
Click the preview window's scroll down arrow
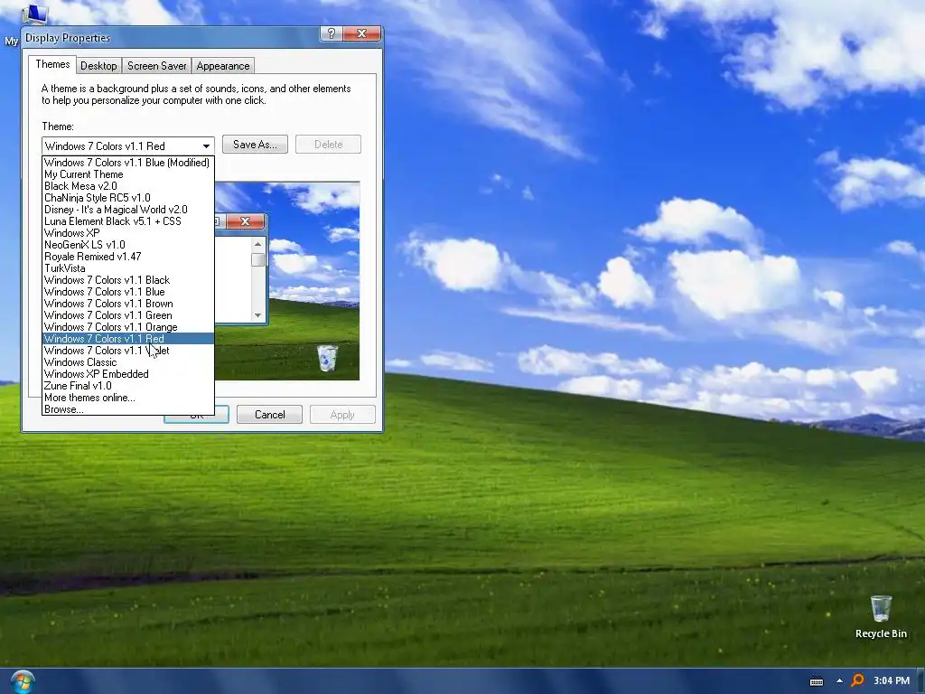[257, 315]
